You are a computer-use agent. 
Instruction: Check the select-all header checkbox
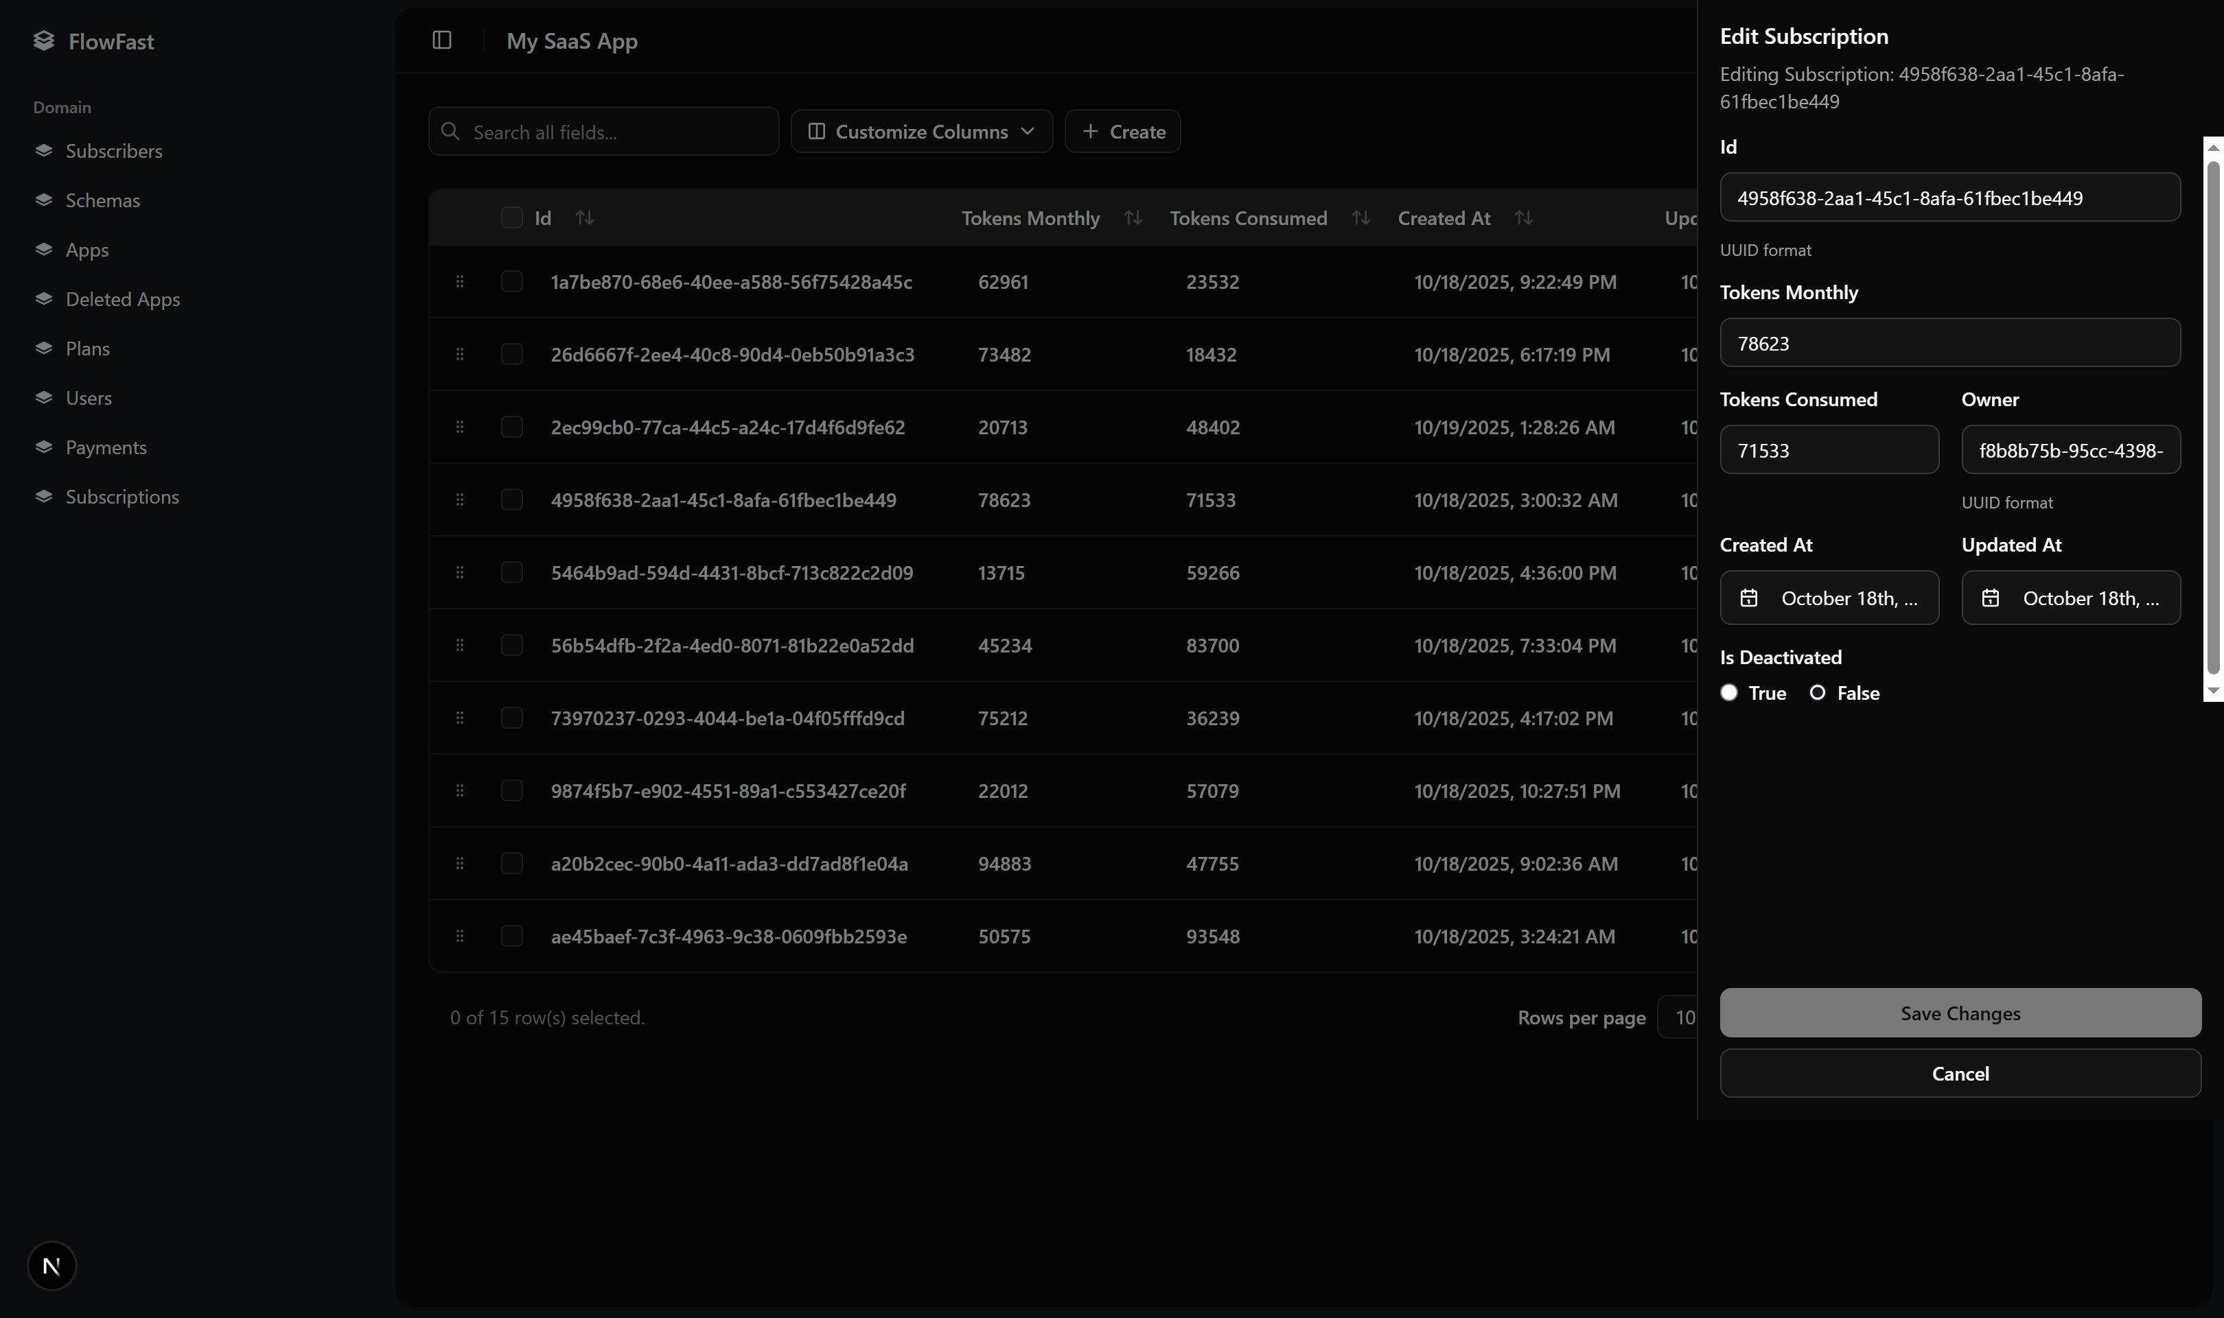click(x=512, y=217)
